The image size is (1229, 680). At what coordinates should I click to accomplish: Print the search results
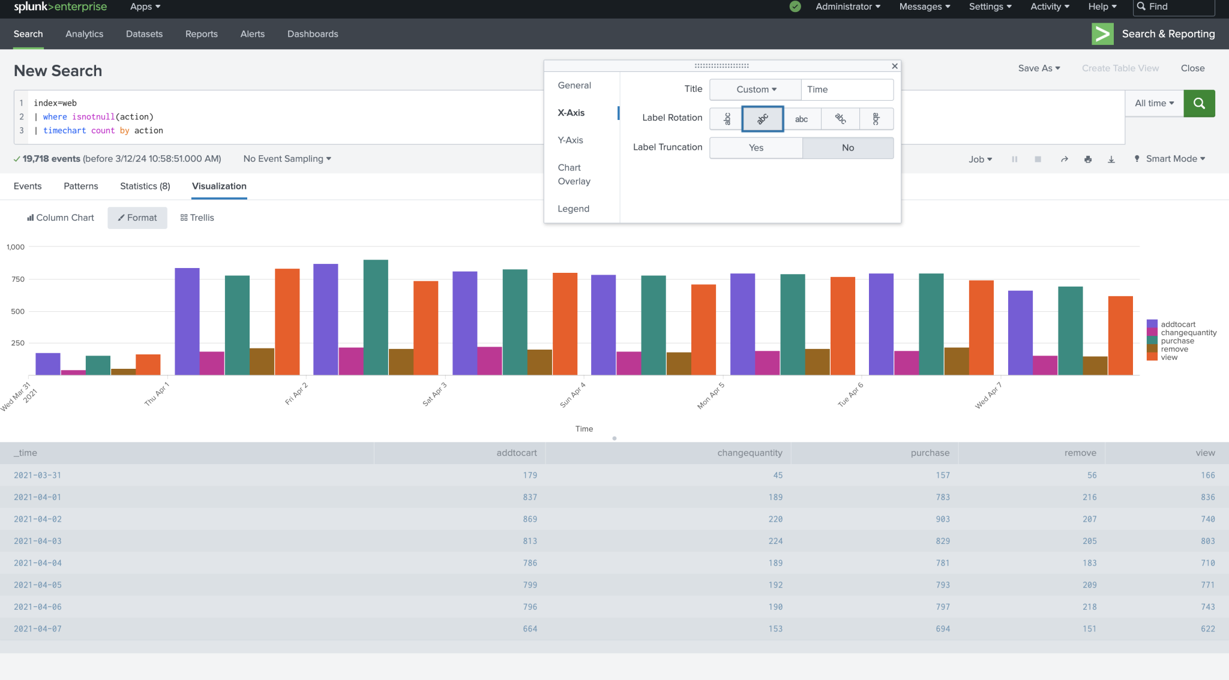coord(1088,159)
